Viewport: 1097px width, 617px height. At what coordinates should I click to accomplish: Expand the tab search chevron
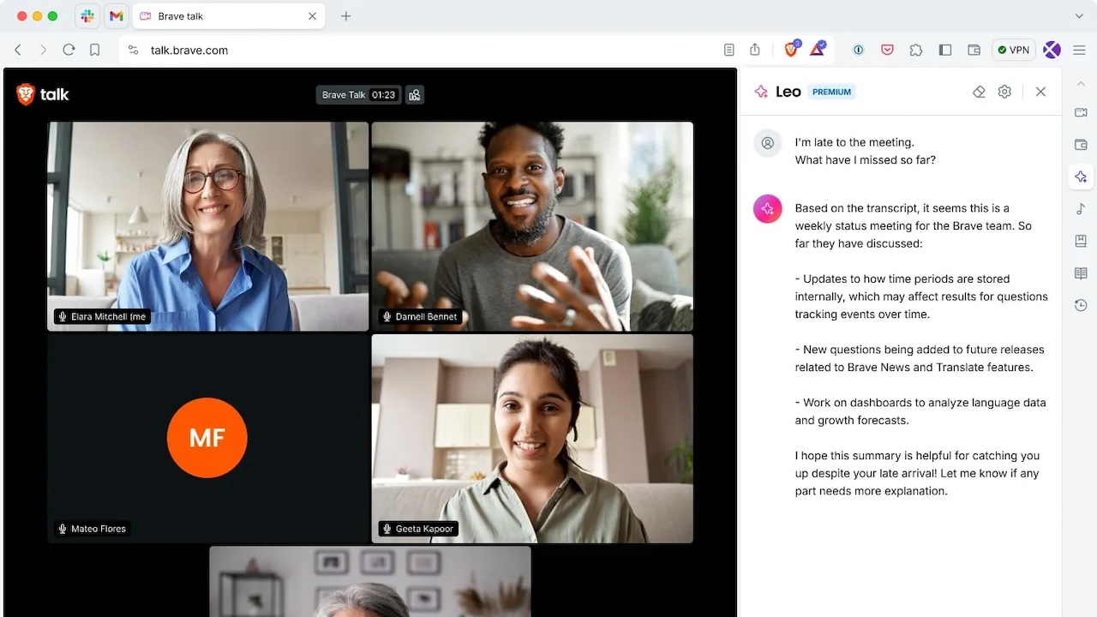click(x=1079, y=16)
